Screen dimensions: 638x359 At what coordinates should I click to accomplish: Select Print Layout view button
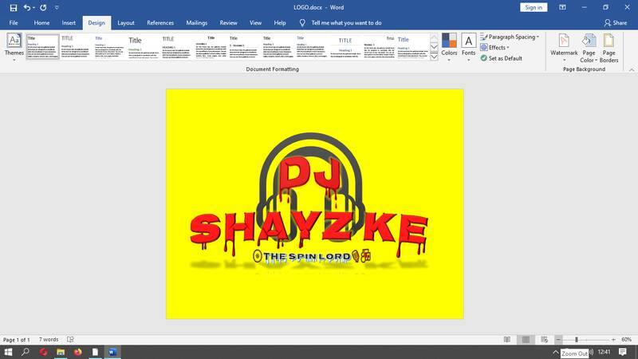tap(526, 340)
